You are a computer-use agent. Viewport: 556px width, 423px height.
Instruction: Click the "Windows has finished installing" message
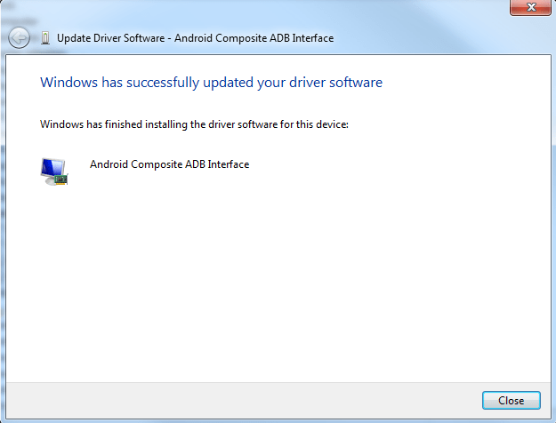pos(194,124)
